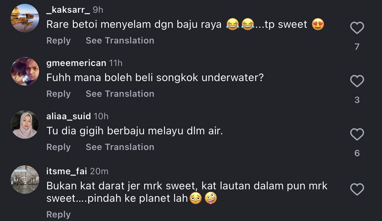382x221 pixels.
Task: Tap the aliaa_suid username
Action: click(68, 116)
